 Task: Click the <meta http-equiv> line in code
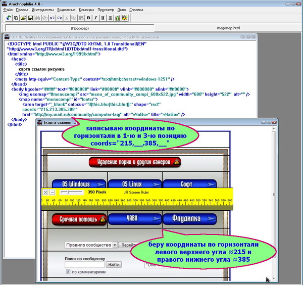pos(95,79)
